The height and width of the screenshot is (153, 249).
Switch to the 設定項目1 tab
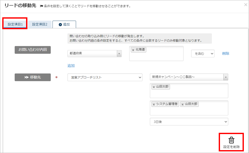(15, 24)
